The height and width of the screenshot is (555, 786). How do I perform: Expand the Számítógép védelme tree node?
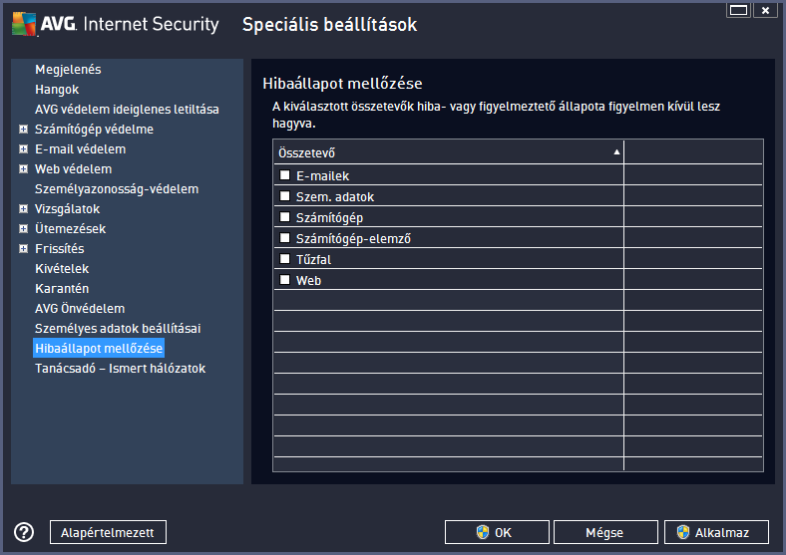(23, 130)
